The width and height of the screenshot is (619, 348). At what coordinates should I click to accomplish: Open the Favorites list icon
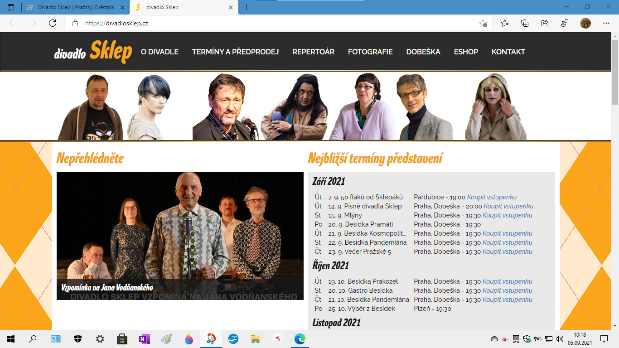pyautogui.click(x=505, y=23)
